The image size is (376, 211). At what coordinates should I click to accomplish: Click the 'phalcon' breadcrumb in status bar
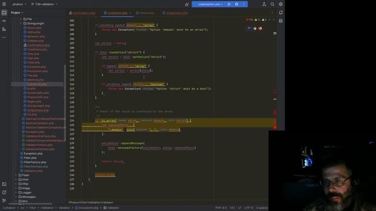pyautogui.click(x=10, y=208)
